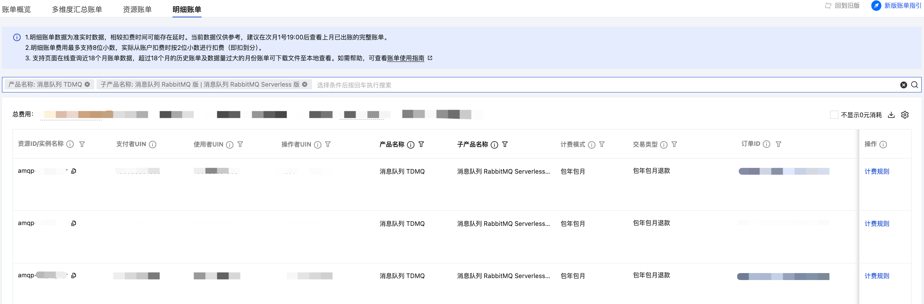The image size is (924, 304).
Task: Open 计费规则 for the first row
Action: coord(877,171)
